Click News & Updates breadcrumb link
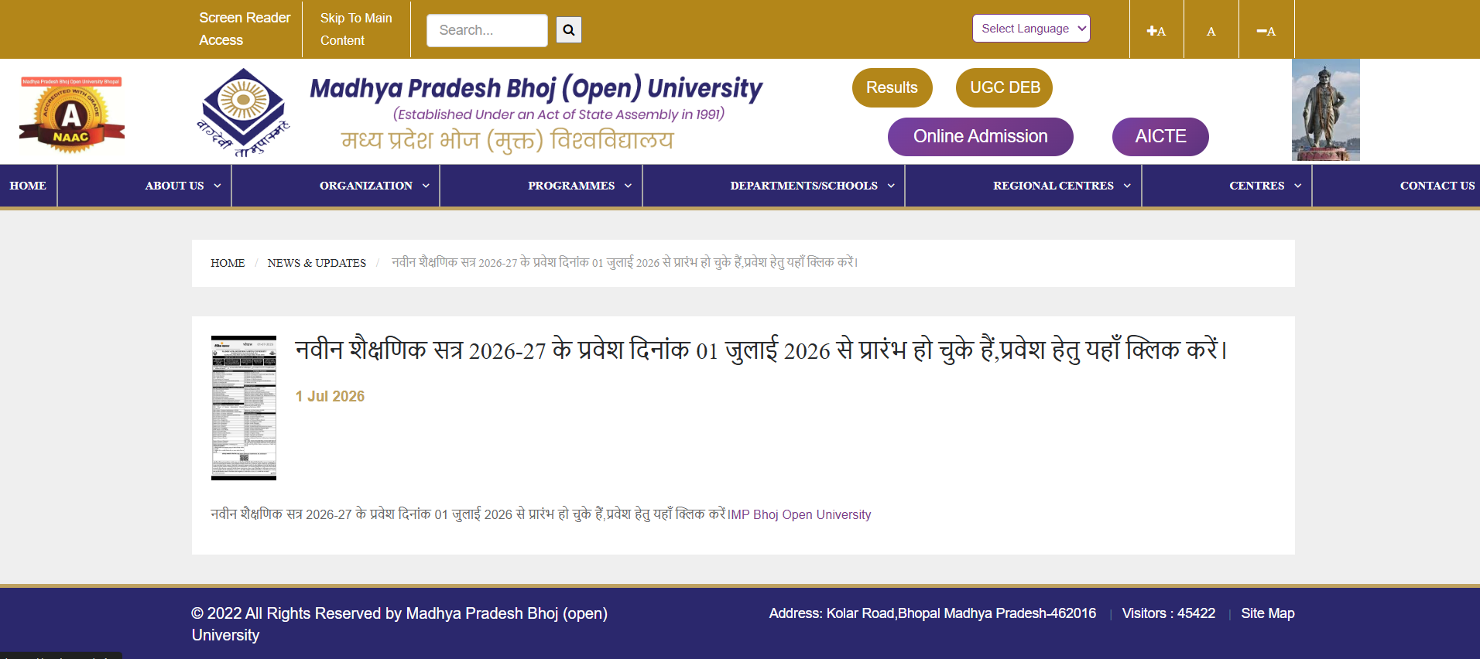 [x=317, y=263]
